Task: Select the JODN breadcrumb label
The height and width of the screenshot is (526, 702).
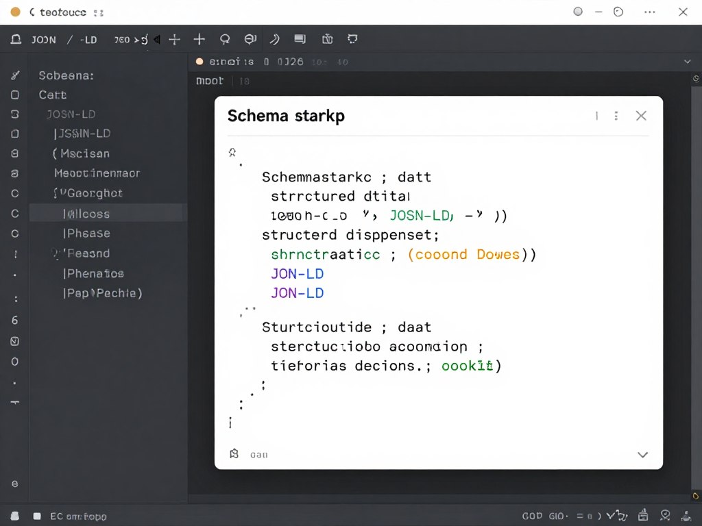Action: [x=43, y=40]
